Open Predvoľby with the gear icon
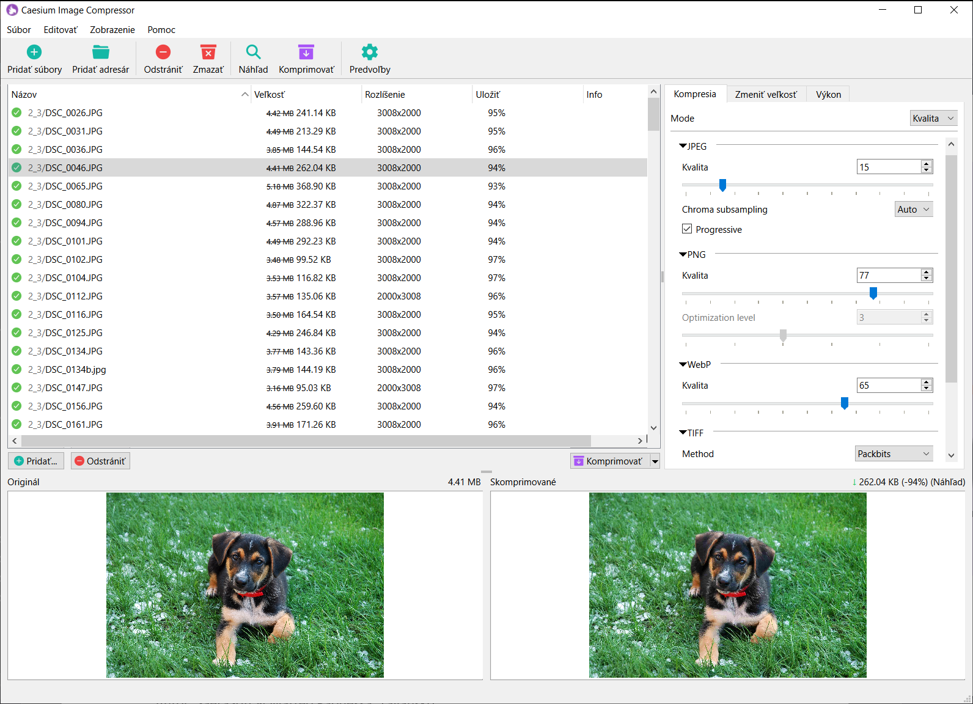 tap(370, 53)
